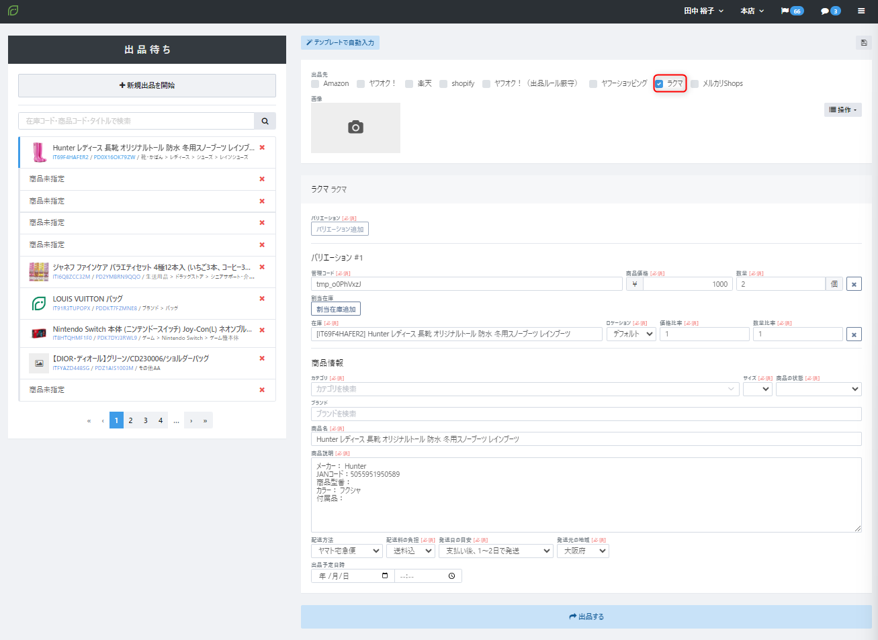This screenshot has height=640, width=878.
Task: Open the カテゴリ search dropdown
Action: [x=525, y=389]
